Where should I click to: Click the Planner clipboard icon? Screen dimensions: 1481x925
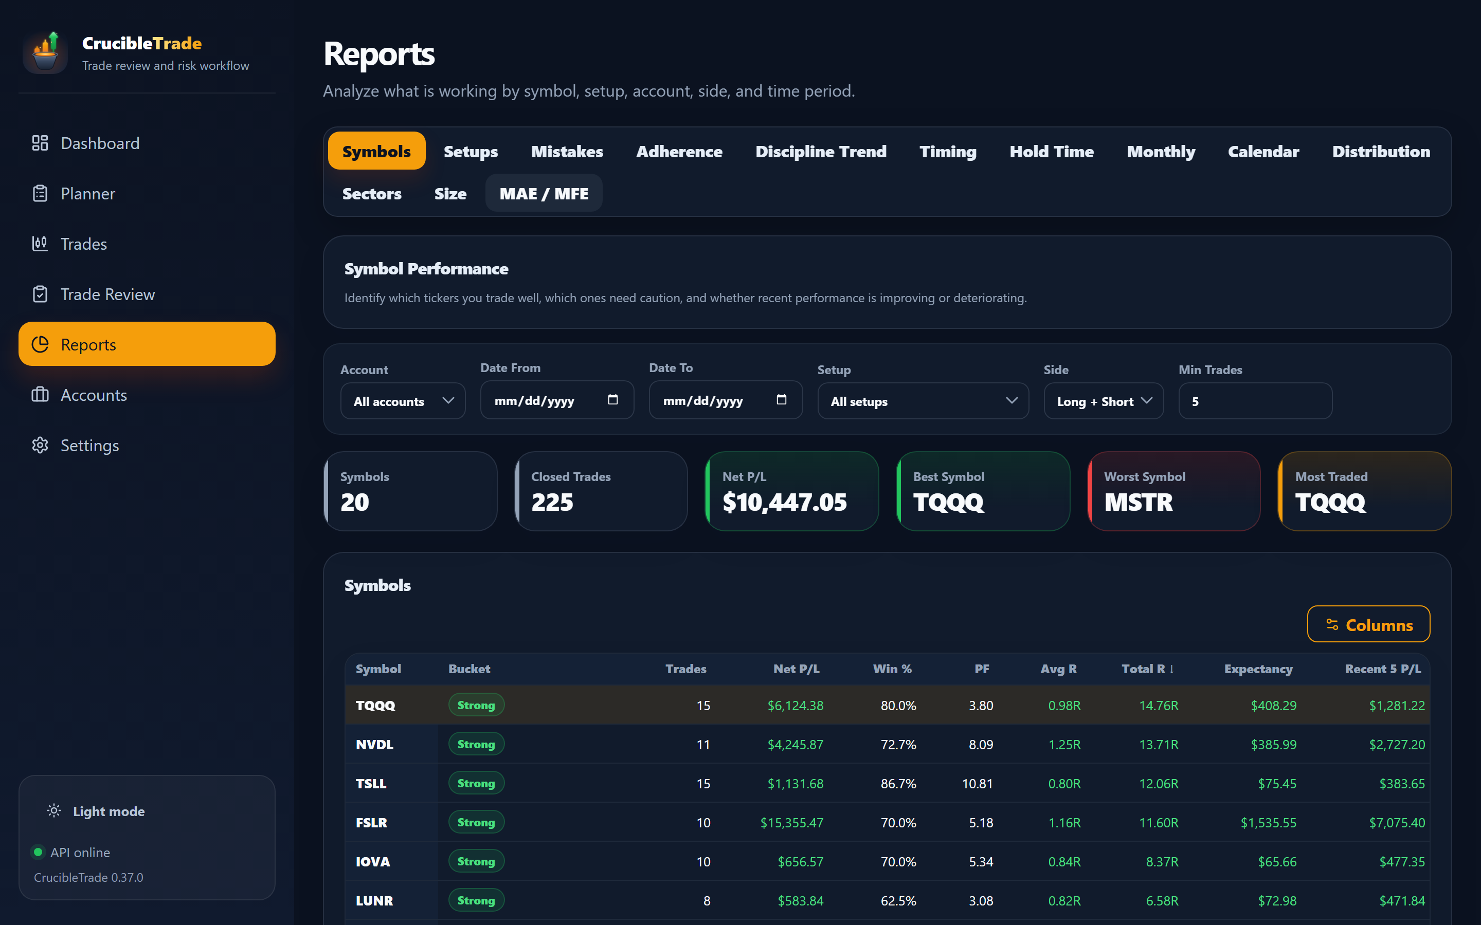pos(40,193)
